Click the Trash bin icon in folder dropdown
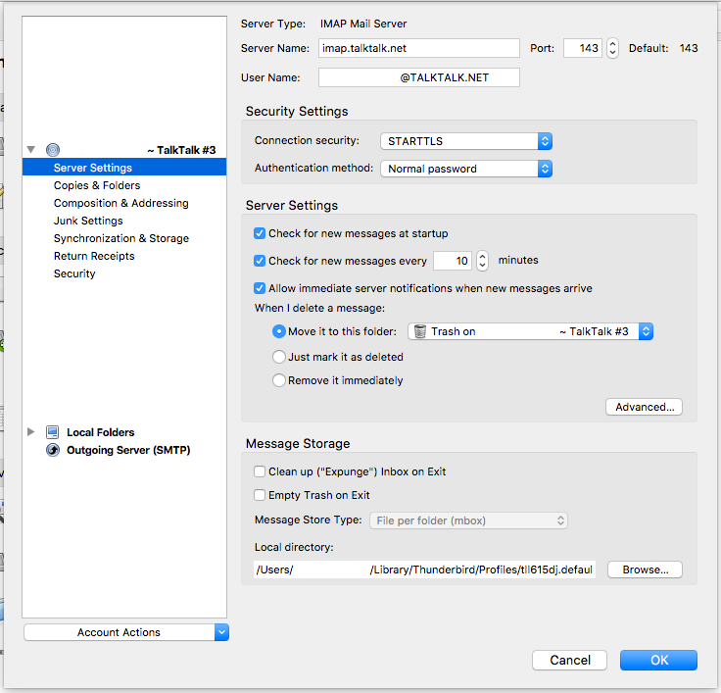This screenshot has height=693, width=721. click(417, 331)
